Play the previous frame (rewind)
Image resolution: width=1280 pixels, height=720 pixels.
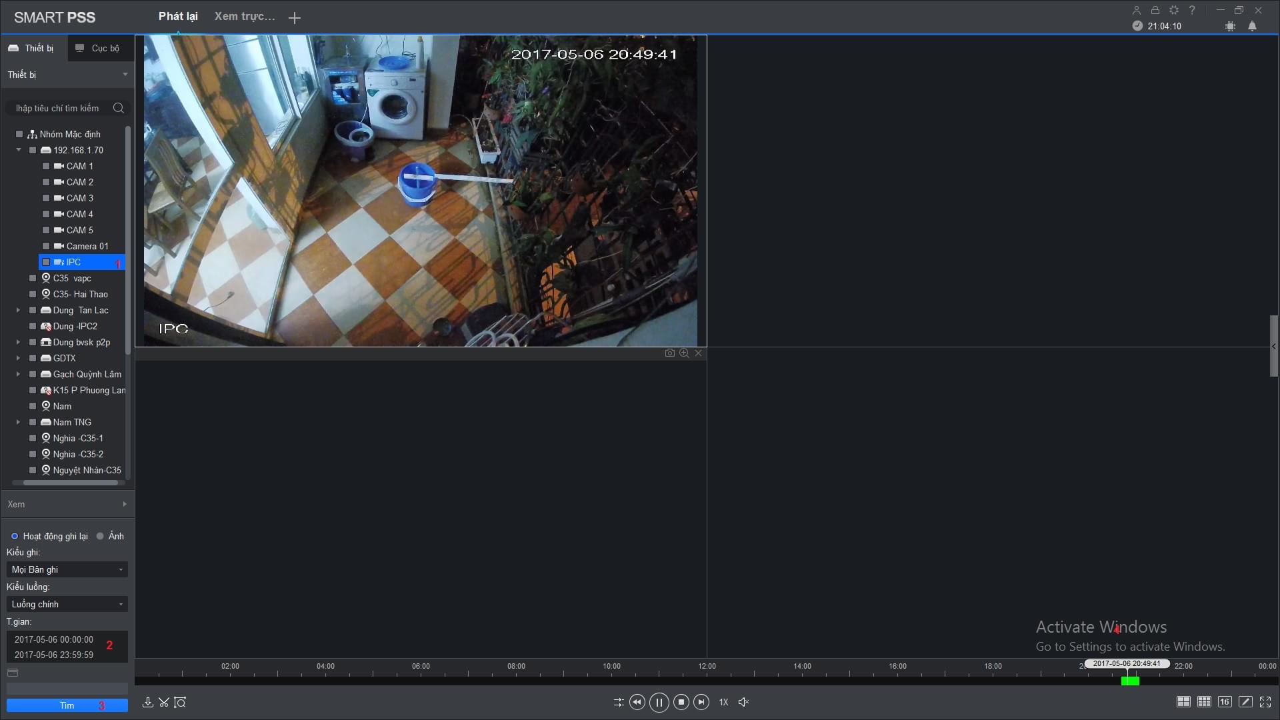[637, 702]
